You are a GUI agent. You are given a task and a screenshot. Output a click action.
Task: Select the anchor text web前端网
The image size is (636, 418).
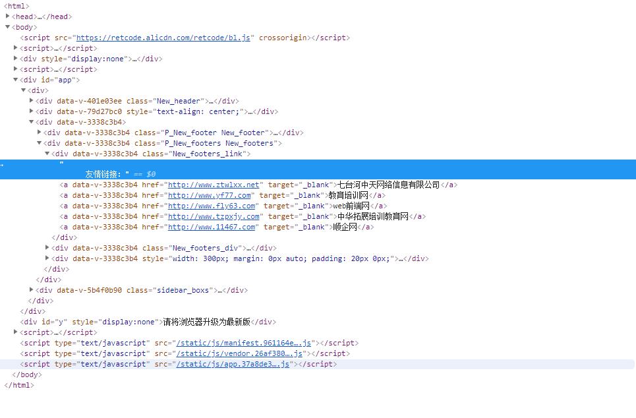coord(351,206)
